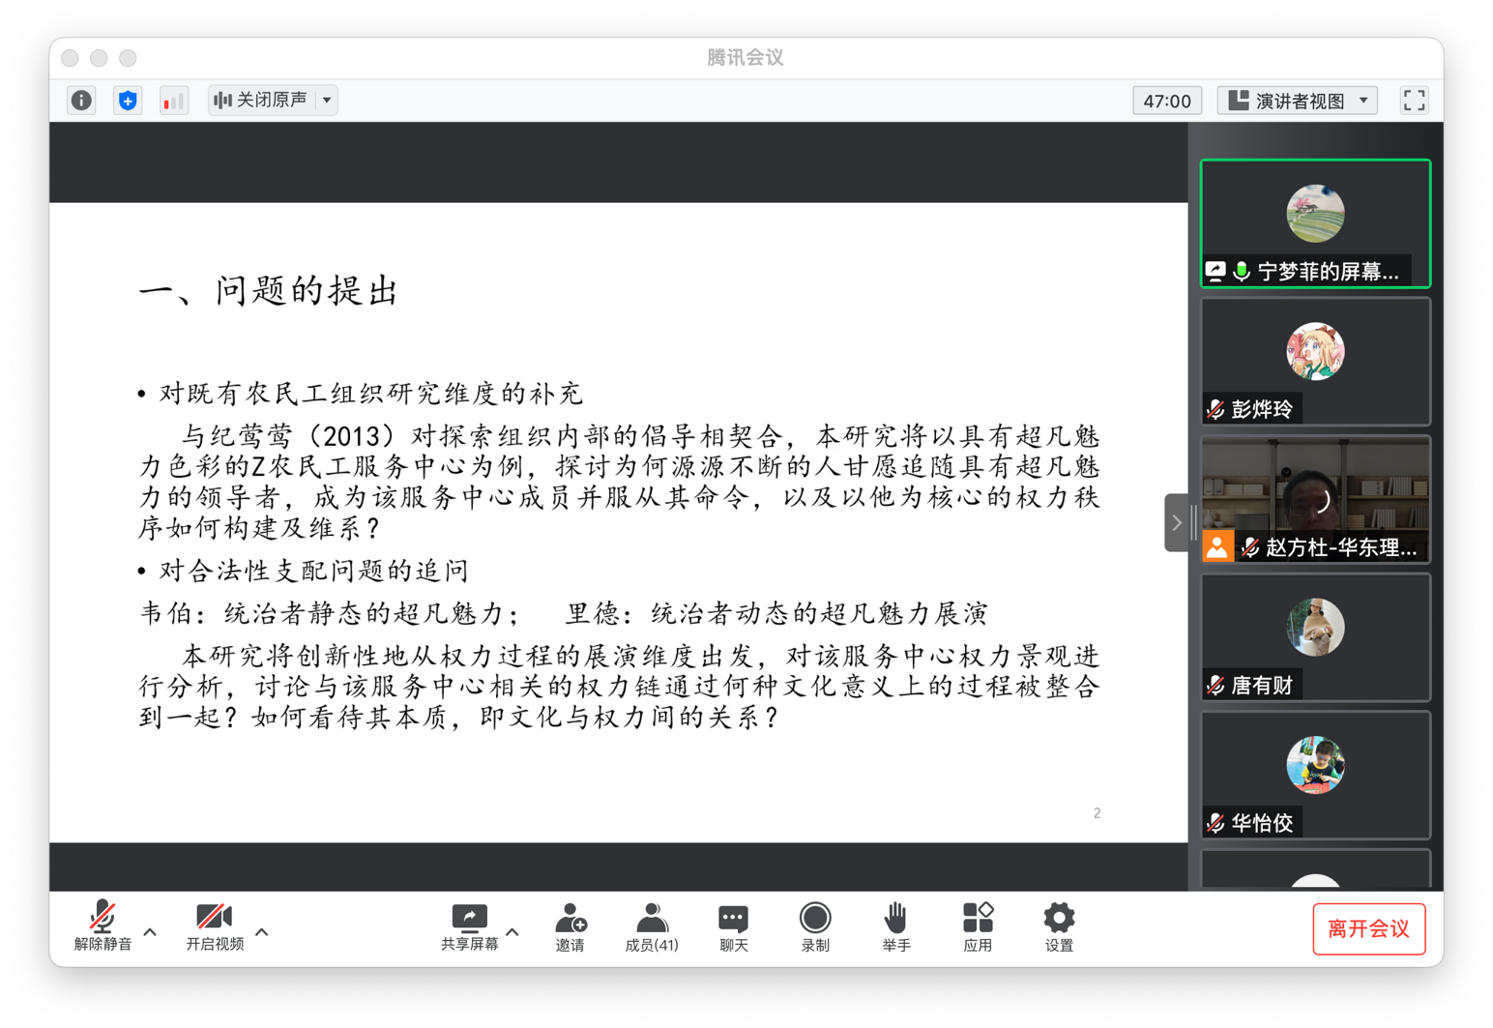1493x1028 pixels.
Task: Open the chat panel
Action: pos(733,926)
